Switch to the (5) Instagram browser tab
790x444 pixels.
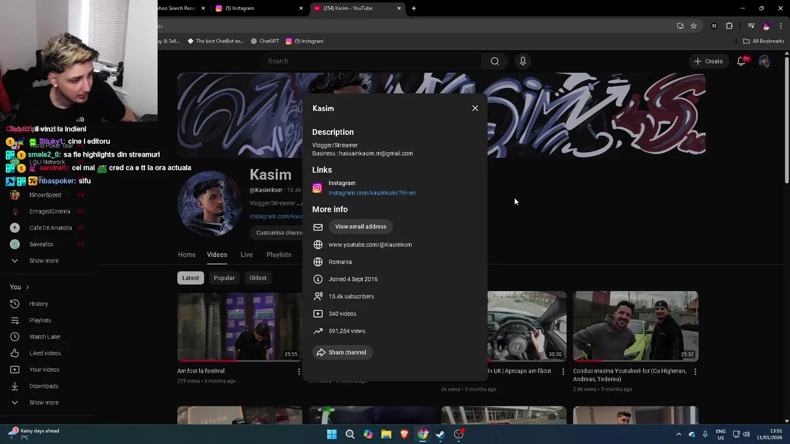pos(257,8)
